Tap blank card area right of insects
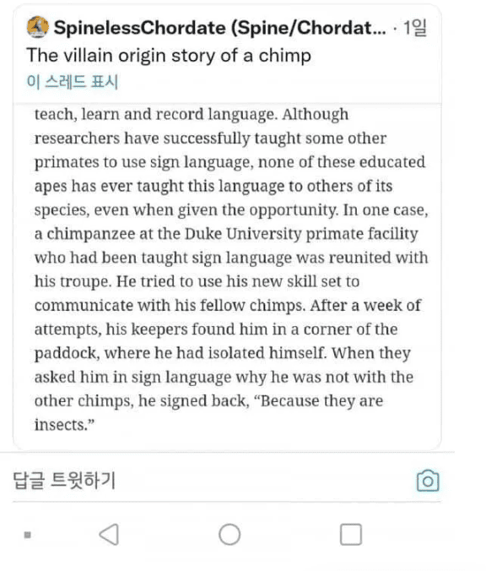 (x=266, y=426)
